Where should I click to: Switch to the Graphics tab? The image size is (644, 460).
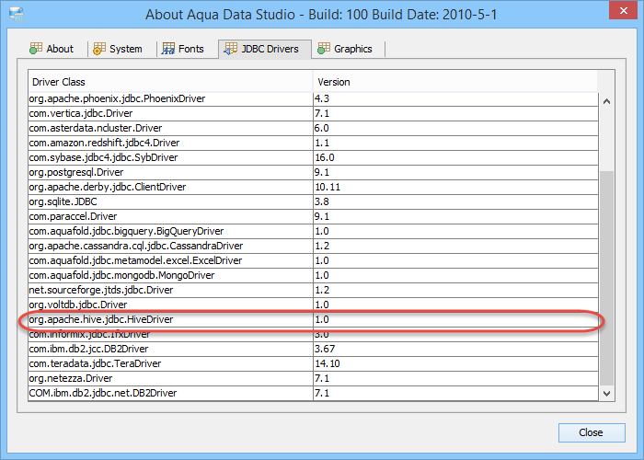345,49
